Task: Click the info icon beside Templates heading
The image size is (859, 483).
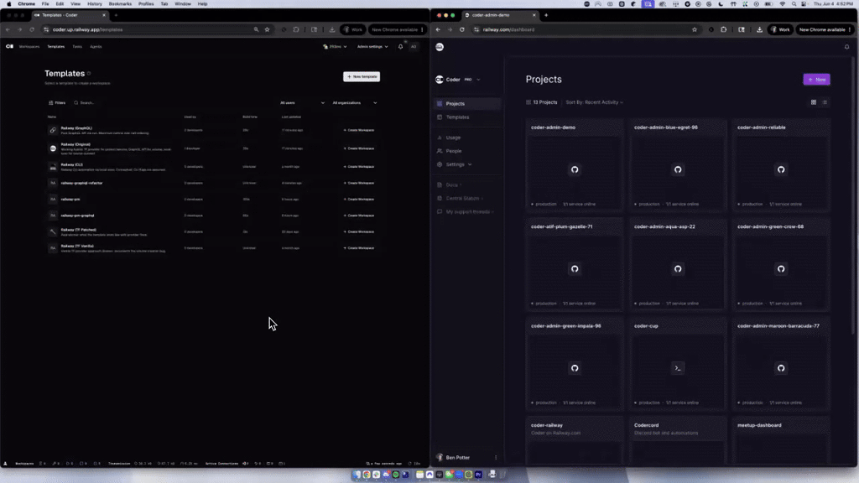Action: coord(89,74)
